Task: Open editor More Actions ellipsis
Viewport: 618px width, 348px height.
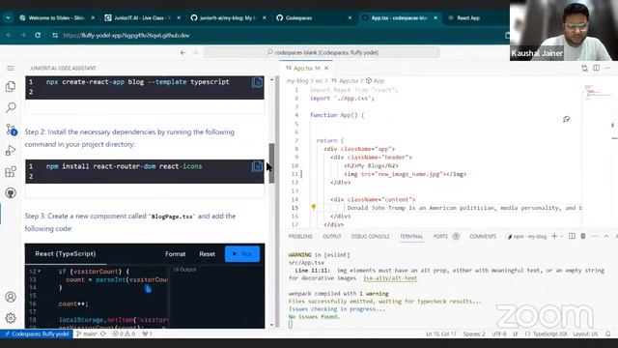Action: coord(607,69)
